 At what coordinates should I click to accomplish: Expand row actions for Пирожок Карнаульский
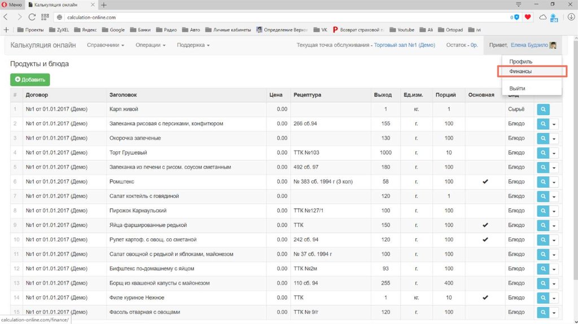click(554, 211)
